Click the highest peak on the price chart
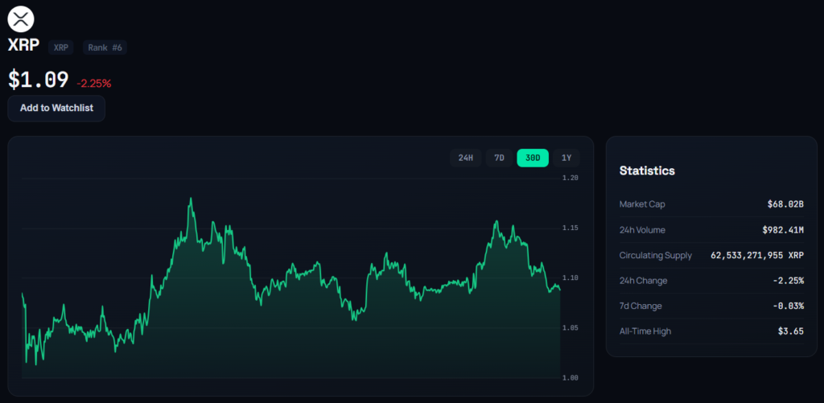The image size is (824, 403). 190,199
